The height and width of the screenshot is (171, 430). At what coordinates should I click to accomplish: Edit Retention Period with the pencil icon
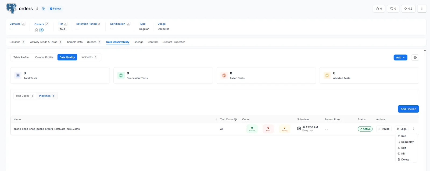tap(99, 24)
